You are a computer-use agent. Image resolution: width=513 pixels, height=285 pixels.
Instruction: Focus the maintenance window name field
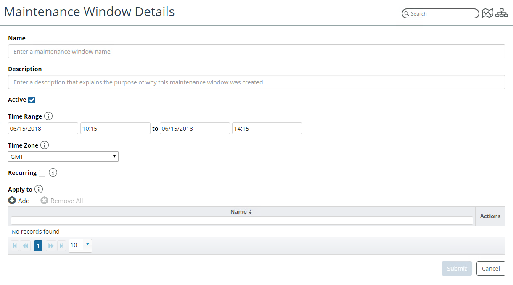256,52
